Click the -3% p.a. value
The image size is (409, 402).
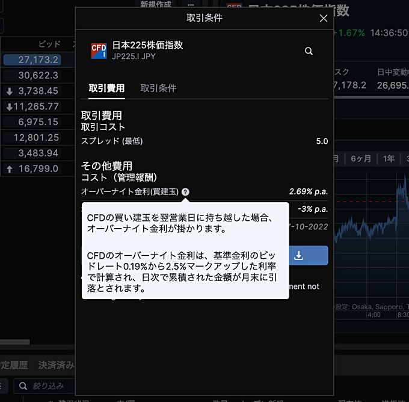click(313, 209)
